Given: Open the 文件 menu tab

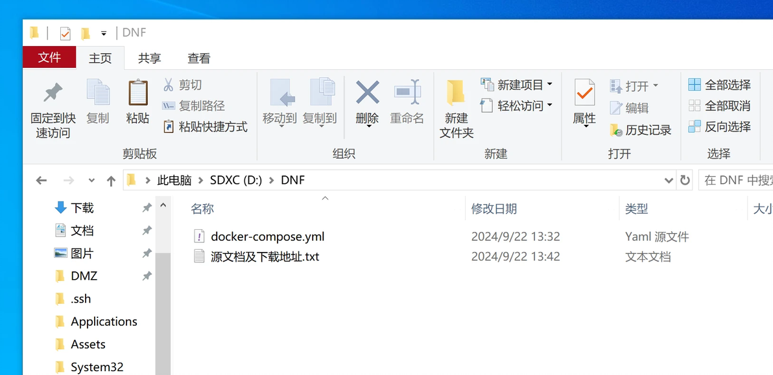Looking at the screenshot, I should point(49,58).
